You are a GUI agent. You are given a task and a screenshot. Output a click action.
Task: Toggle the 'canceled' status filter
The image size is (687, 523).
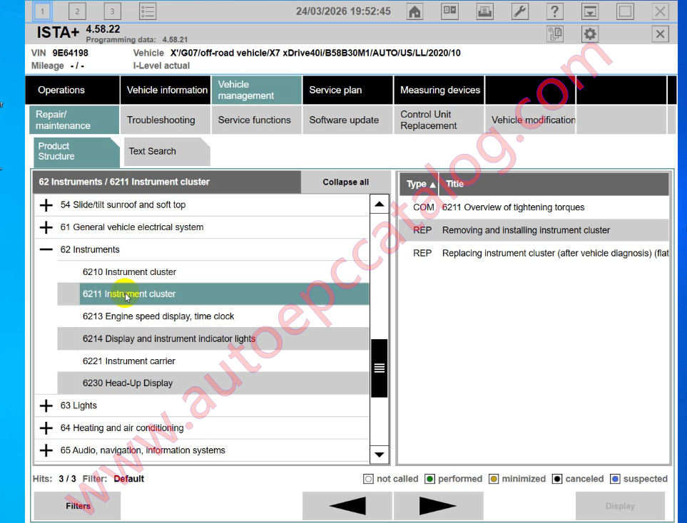pos(557,479)
